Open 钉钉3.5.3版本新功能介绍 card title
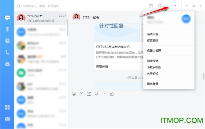The image size is (205, 129). coord(113,47)
